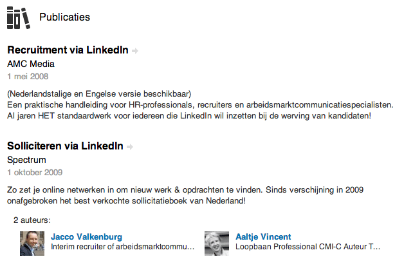404x268 pixels.
Task: Open the Solliciteren via LinkedIn publication title
Action: pyautogui.click(x=65, y=147)
